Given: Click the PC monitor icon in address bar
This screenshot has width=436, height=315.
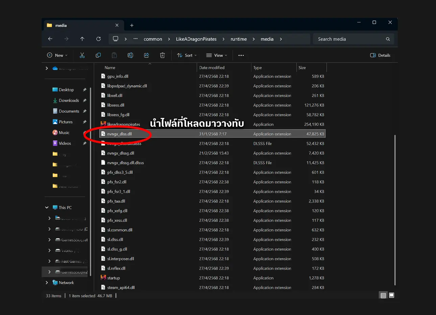Looking at the screenshot, I should tap(116, 39).
